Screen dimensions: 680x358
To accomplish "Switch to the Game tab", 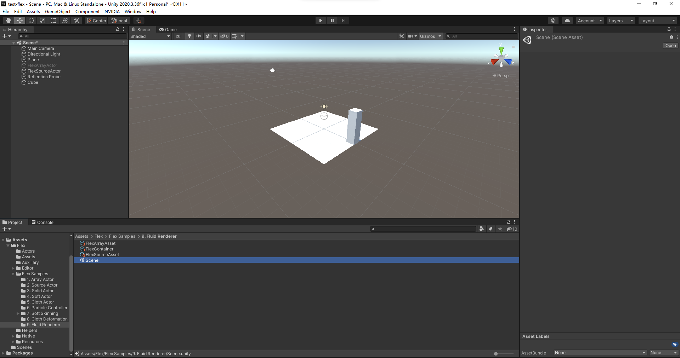I will 168,29.
